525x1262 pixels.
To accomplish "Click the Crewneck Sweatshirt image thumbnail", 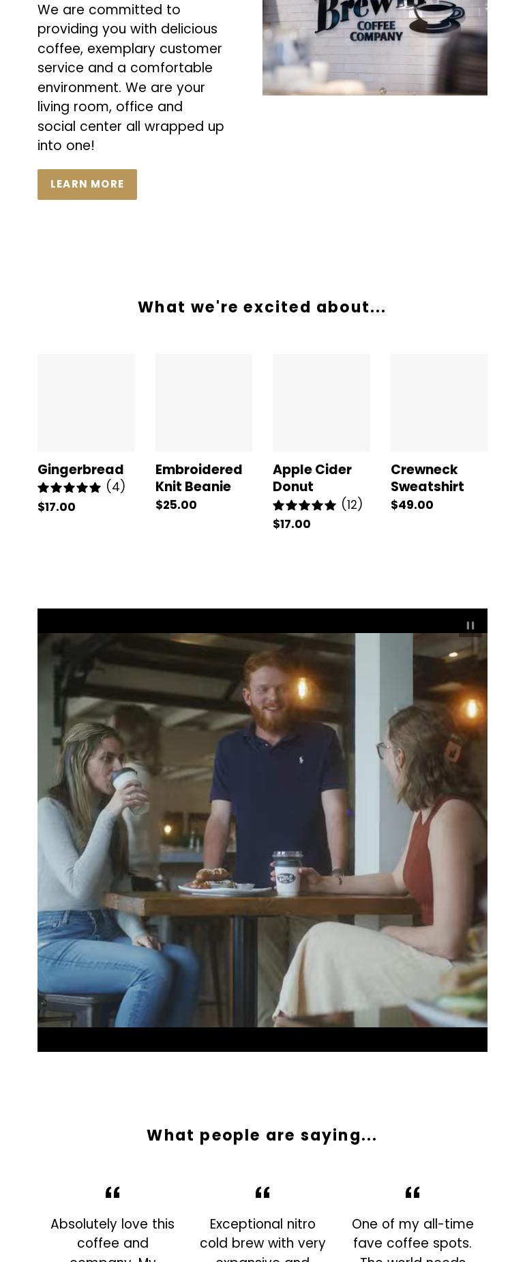I will (x=439, y=402).
